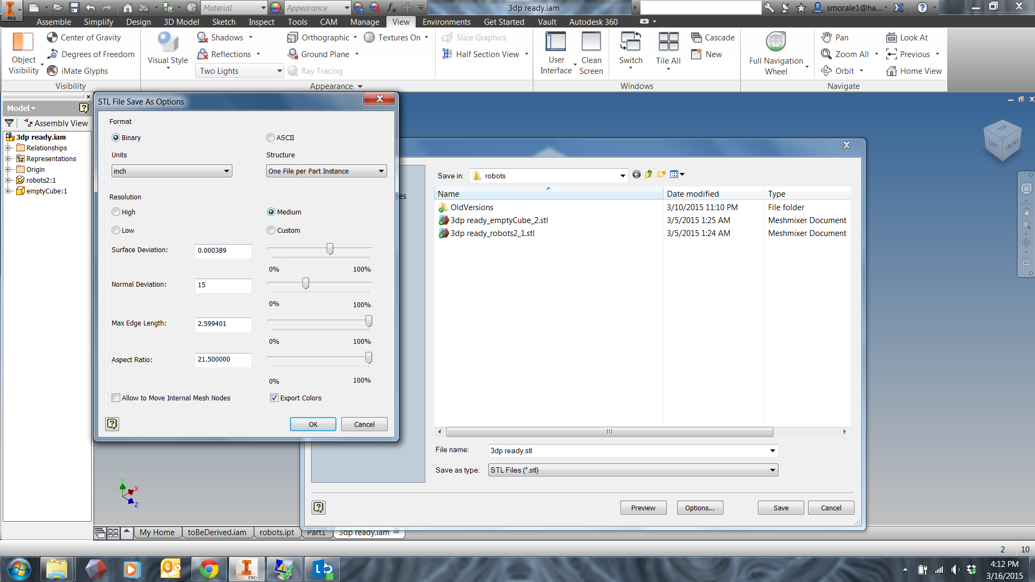
Task: Expand the robots2:1 assembly node
Action: [x=8, y=180]
